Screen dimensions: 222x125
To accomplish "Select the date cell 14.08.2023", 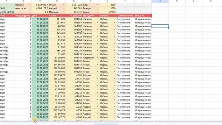I will tap(40, 26).
